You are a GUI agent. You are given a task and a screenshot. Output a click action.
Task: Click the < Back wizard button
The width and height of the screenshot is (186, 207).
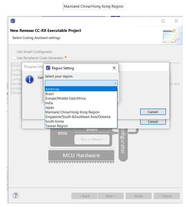coord(84,196)
